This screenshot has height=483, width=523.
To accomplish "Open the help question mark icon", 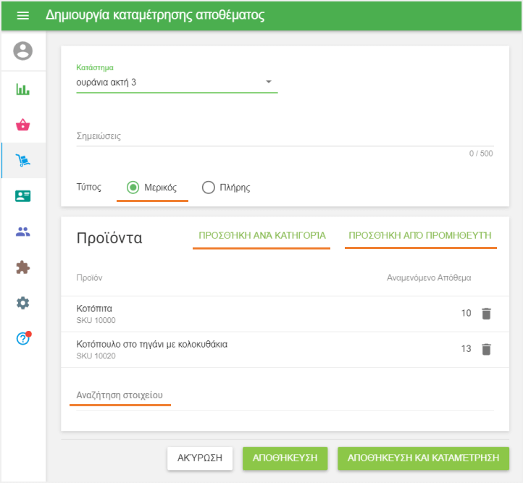I will 23,338.
